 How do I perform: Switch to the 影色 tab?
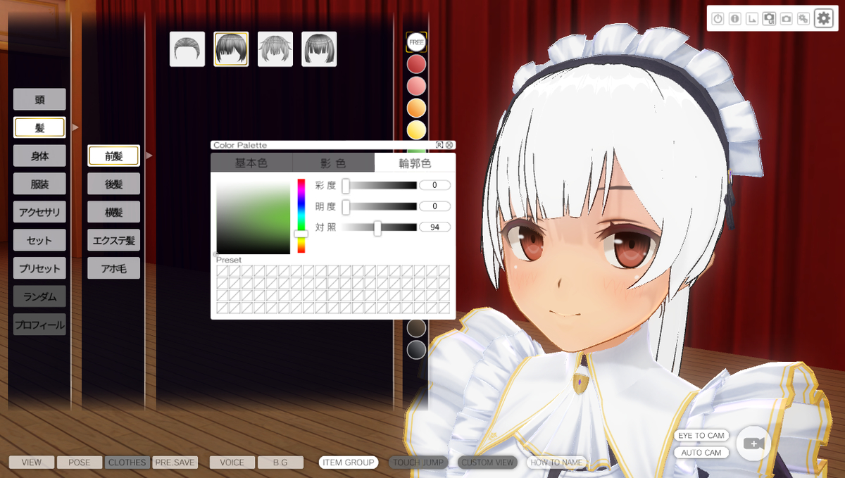333,163
